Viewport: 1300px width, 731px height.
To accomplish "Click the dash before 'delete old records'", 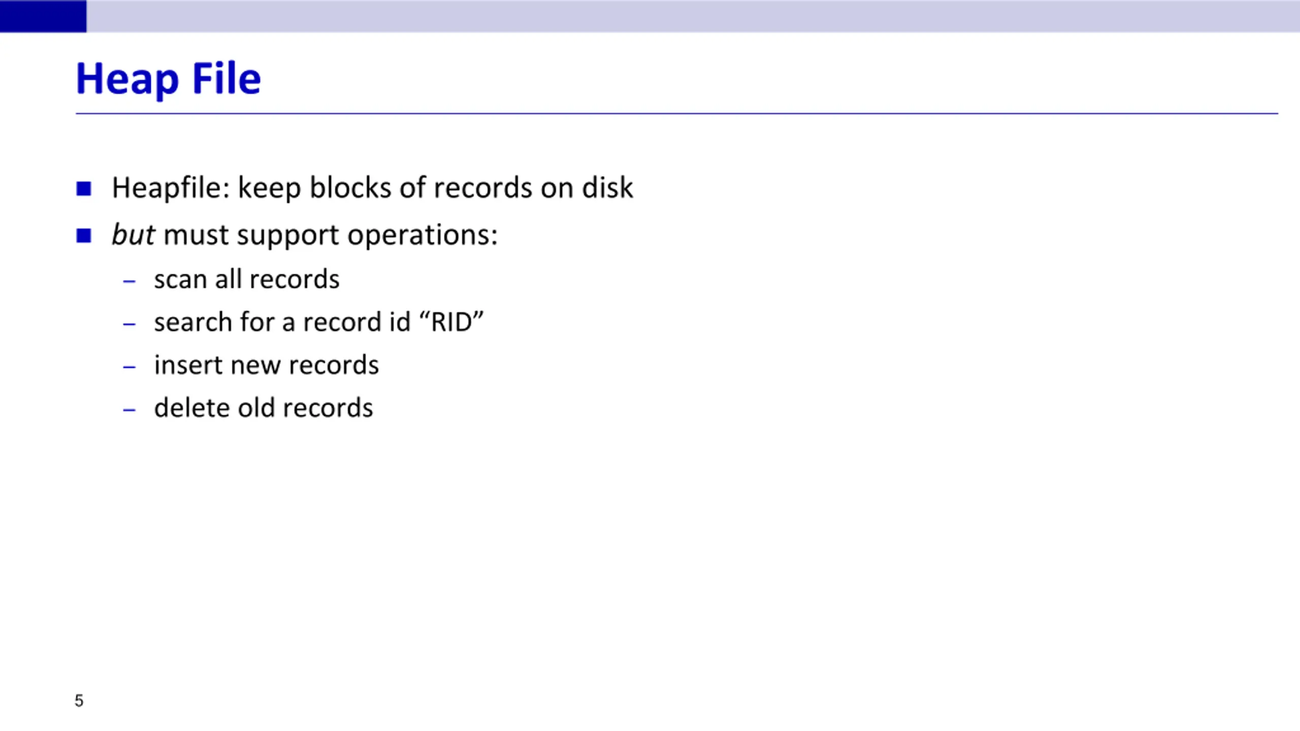I will [x=129, y=409].
